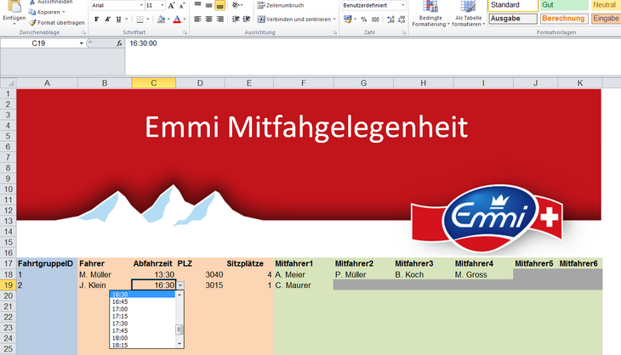Increase indent icon

(x=247, y=19)
